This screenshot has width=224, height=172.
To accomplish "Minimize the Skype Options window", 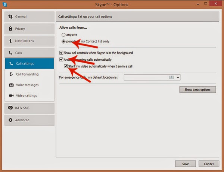I will click(x=198, y=4).
